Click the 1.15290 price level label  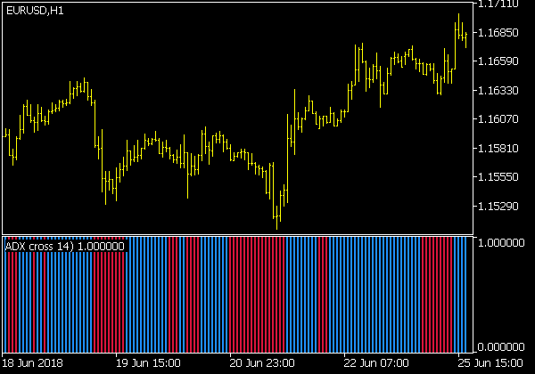point(498,207)
